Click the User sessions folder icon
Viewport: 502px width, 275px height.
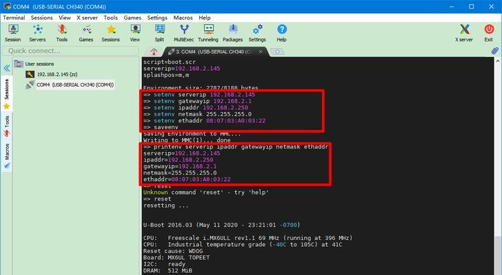click(19, 64)
